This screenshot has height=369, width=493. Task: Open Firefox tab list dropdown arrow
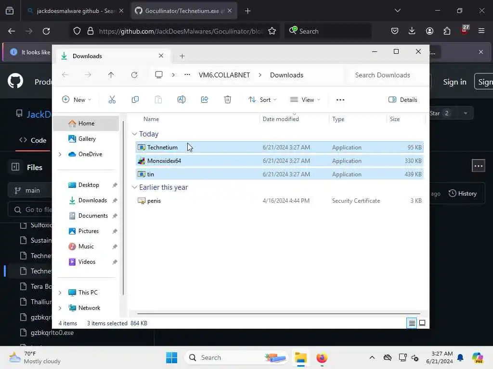397,11
